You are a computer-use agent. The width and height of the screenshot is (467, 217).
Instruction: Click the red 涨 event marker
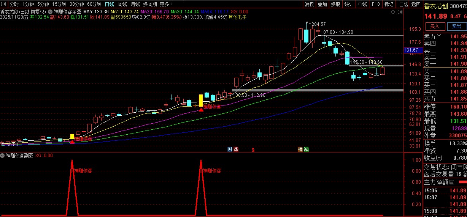pyautogui.click(x=236, y=149)
